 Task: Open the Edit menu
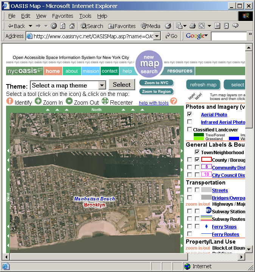coord(26,16)
